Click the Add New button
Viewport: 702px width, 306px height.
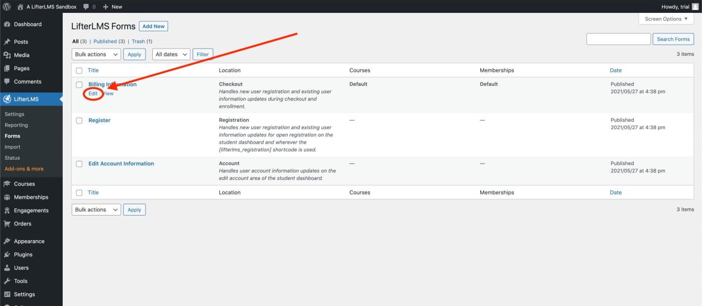tap(153, 26)
